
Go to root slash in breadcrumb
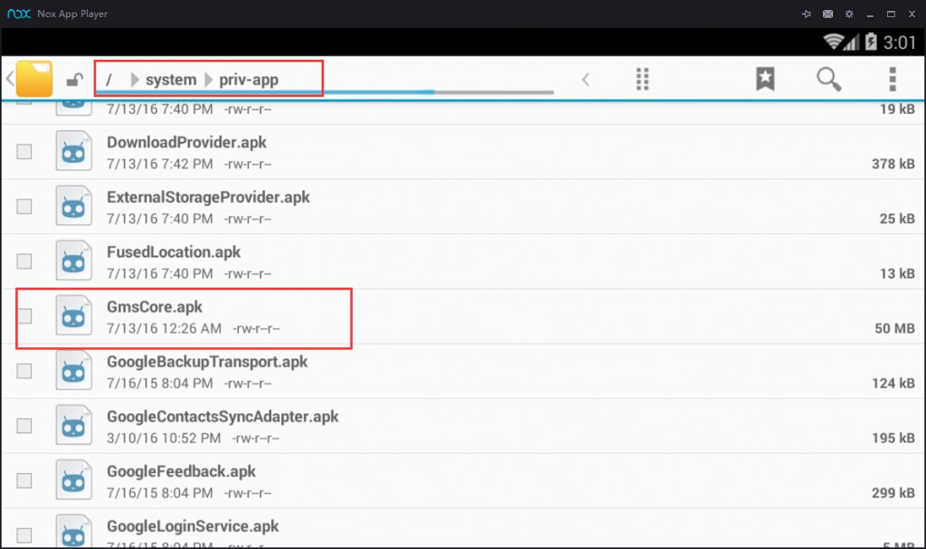(x=109, y=80)
